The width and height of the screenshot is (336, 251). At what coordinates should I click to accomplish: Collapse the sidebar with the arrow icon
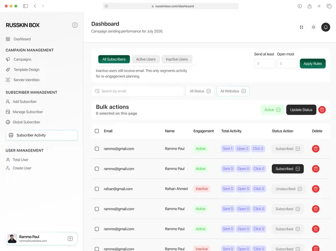pos(75,25)
